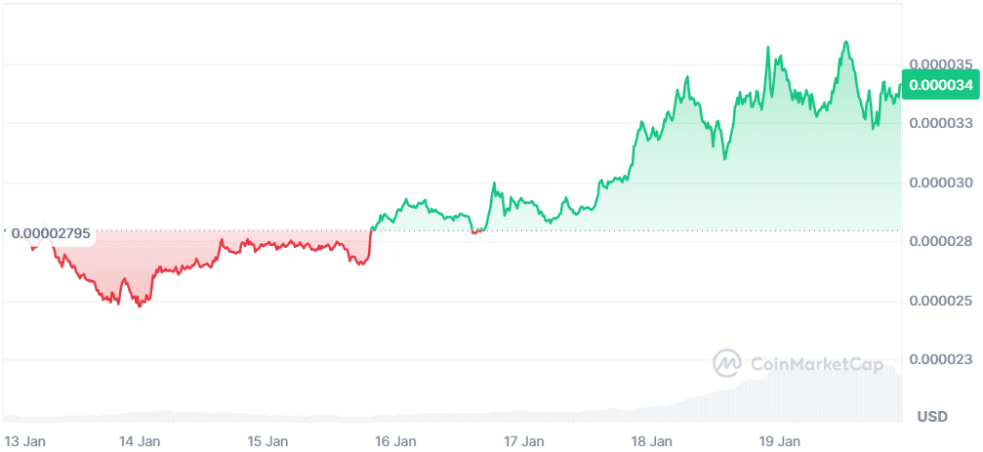Click the USD currency label
Viewport: 983px width, 452px height.
932,417
